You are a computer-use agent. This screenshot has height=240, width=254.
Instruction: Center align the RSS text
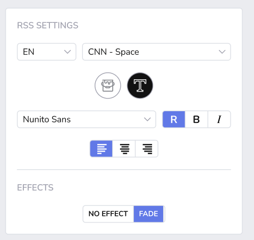(x=124, y=148)
